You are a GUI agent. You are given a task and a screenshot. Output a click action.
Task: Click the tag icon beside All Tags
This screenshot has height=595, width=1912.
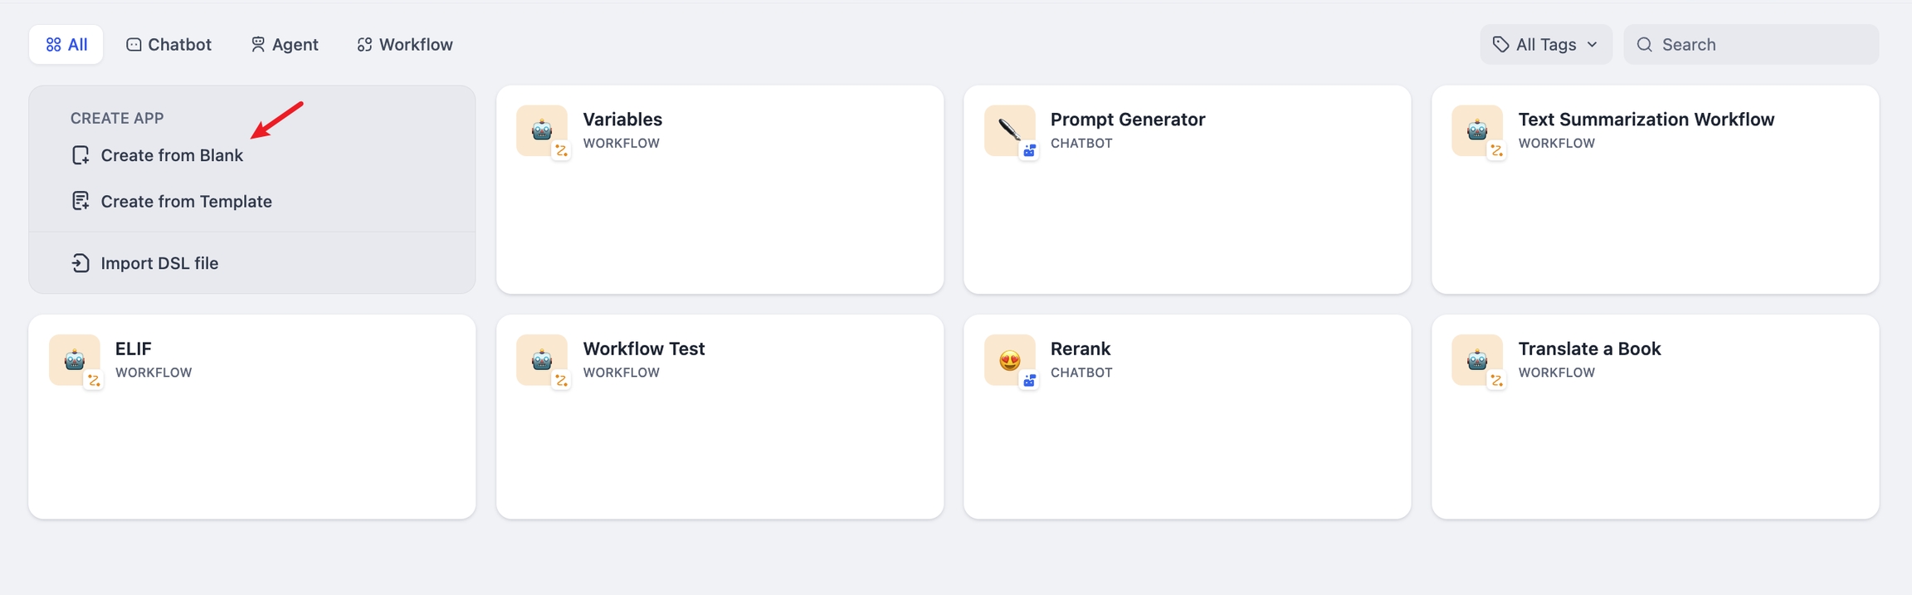click(x=1500, y=45)
